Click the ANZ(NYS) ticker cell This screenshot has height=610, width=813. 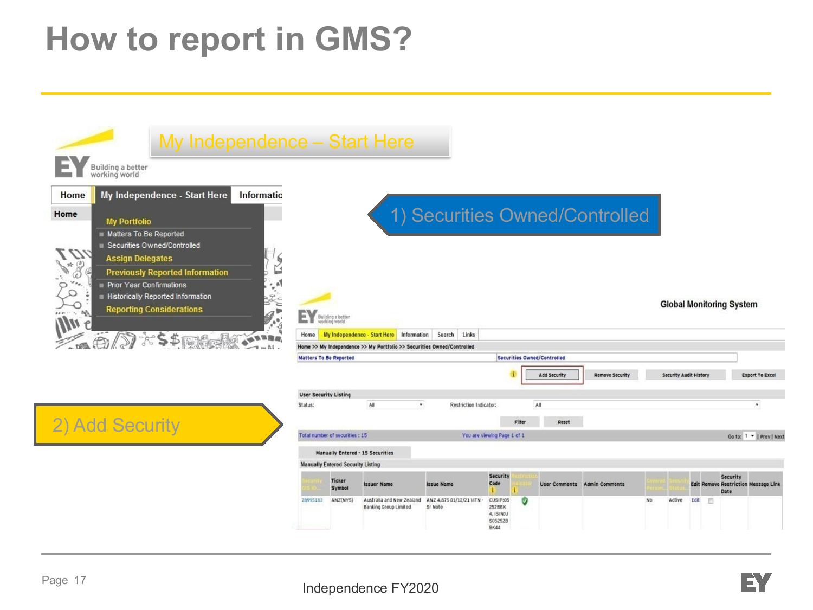[x=342, y=500]
